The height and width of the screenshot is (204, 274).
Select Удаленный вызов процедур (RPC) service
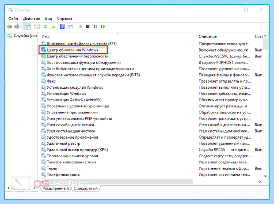(77, 150)
